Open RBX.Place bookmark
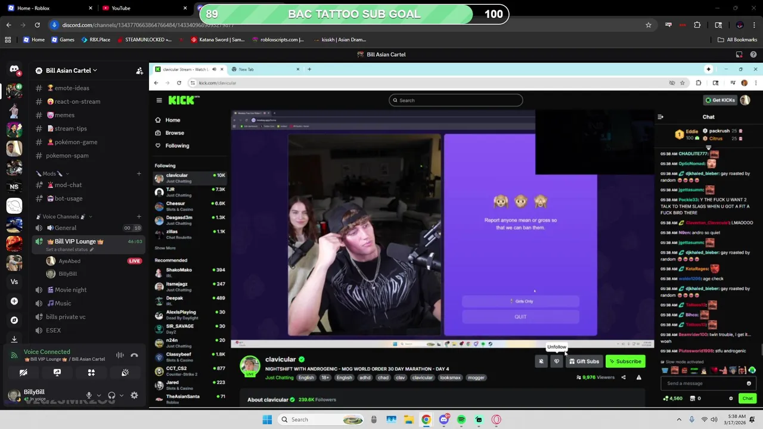The height and width of the screenshot is (429, 763). [x=95, y=40]
